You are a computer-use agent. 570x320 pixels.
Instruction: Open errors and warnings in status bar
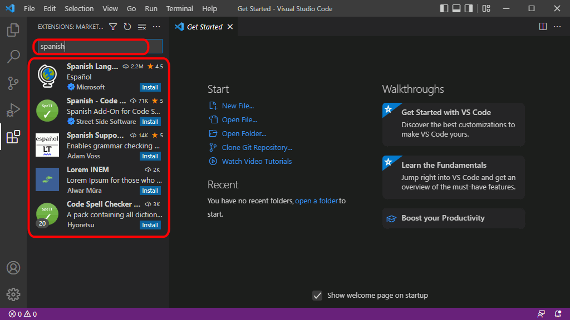22,314
